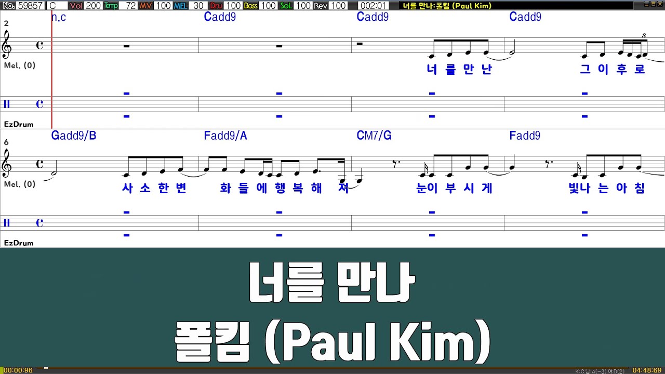Click the lower EzDrum track label
The image size is (665, 374).
tap(19, 243)
